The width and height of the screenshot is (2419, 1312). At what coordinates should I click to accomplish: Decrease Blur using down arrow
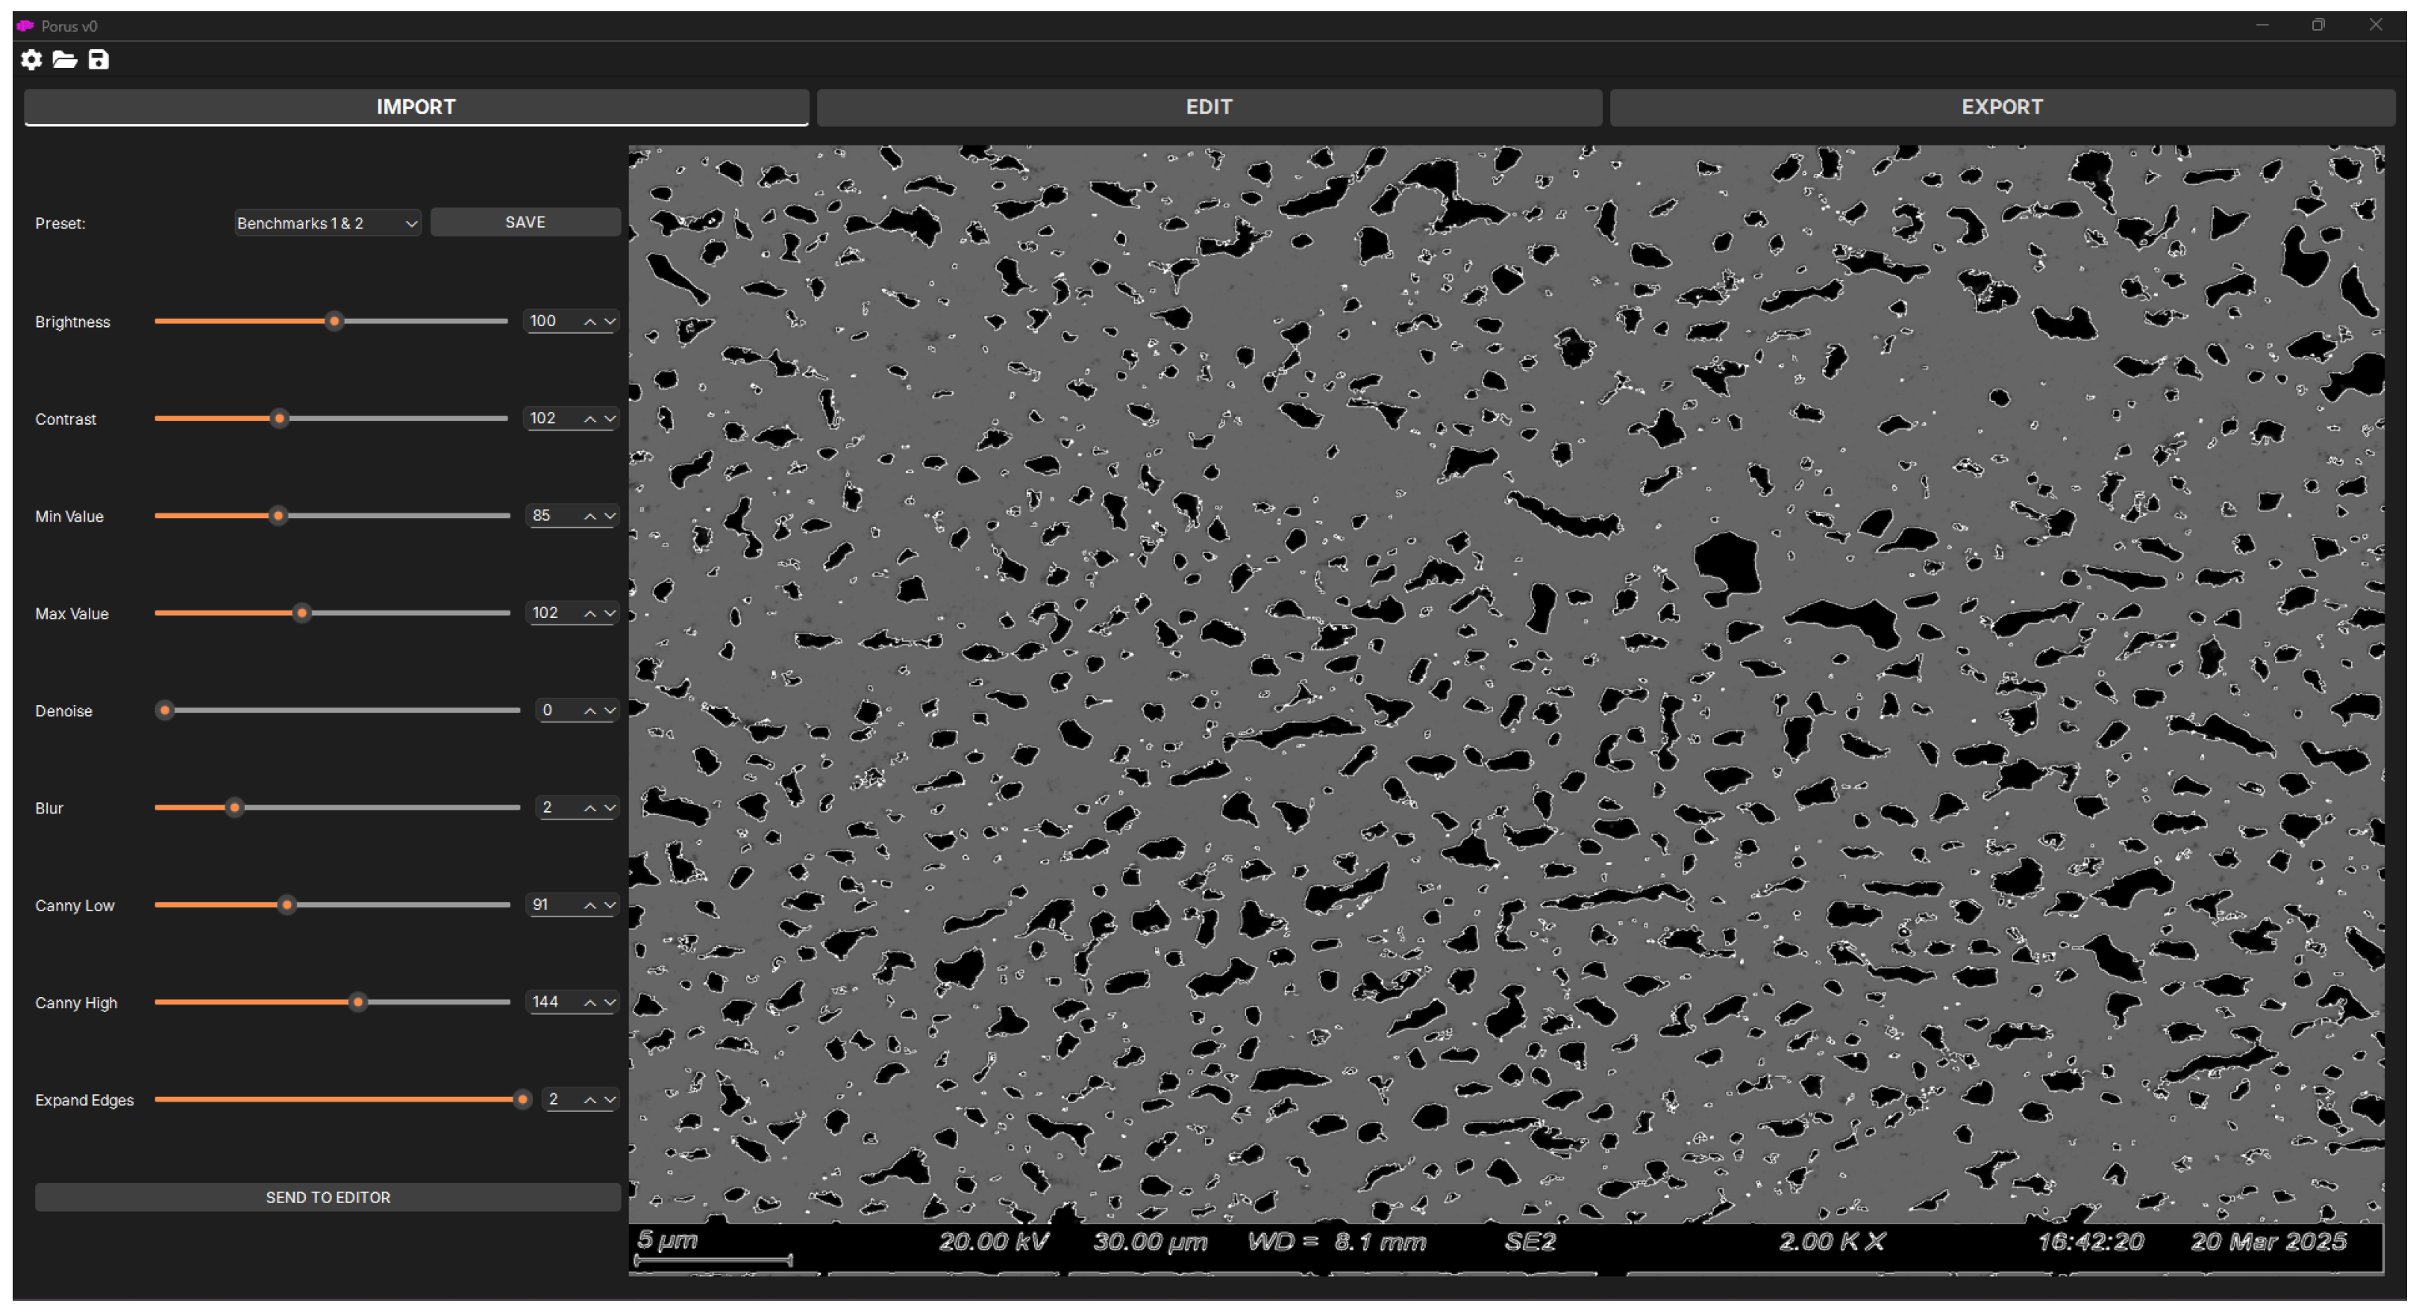click(610, 808)
